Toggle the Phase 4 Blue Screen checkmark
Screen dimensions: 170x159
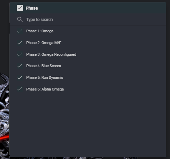click(x=20, y=66)
